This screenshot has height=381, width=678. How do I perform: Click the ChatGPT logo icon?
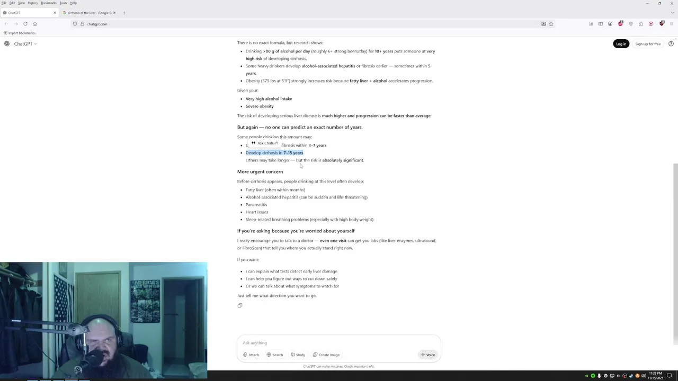pos(7,43)
